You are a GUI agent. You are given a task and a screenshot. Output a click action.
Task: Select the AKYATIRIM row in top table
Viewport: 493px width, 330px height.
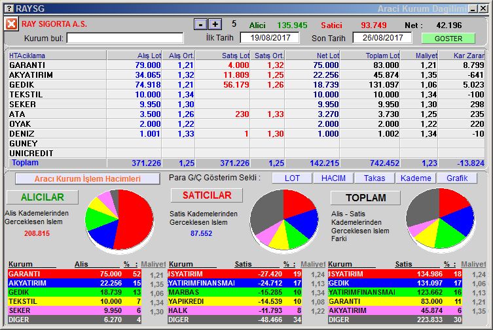click(246, 75)
